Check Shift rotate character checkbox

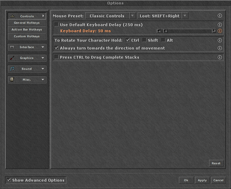[144, 40]
